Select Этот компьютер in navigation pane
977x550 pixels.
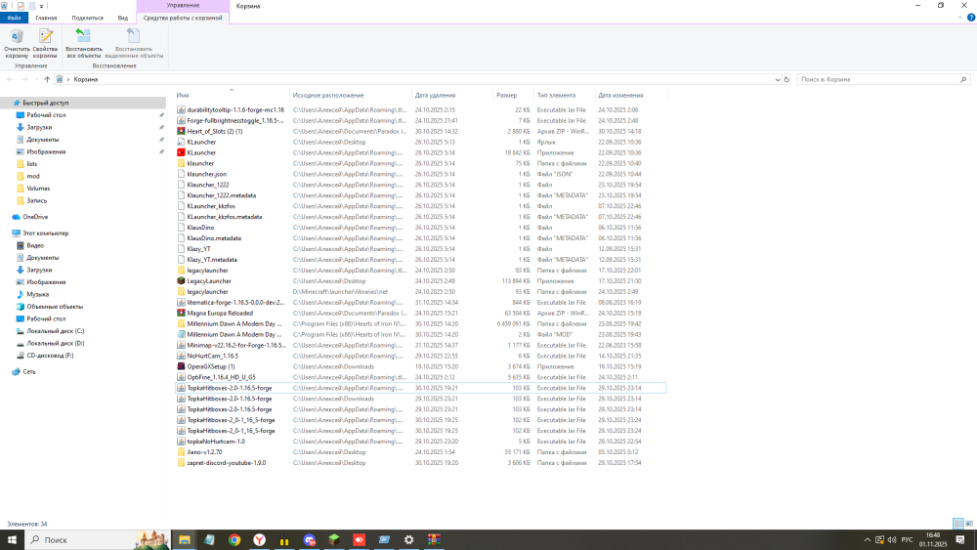tap(46, 233)
